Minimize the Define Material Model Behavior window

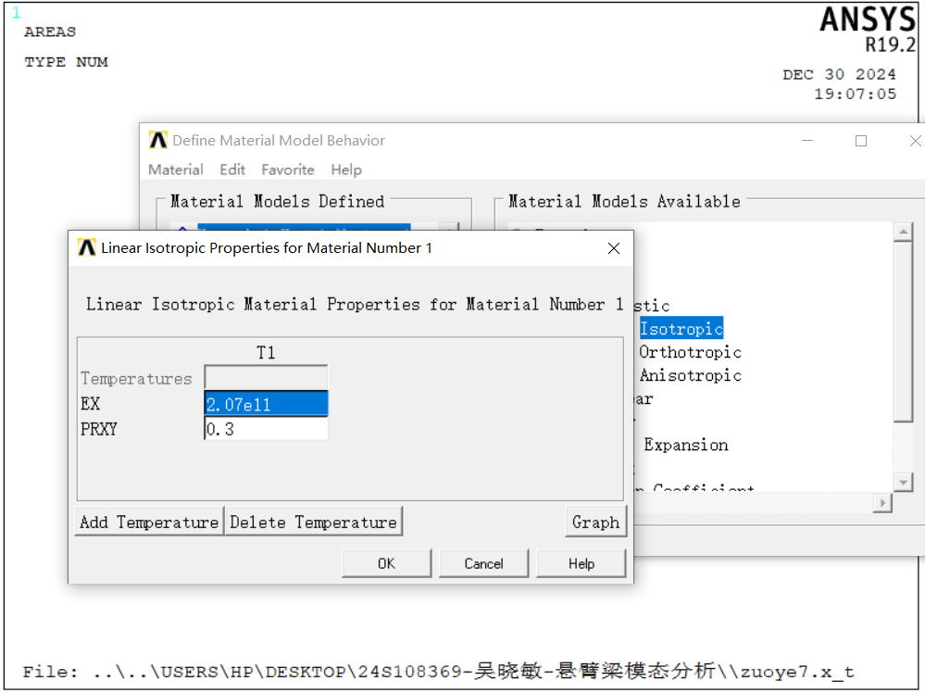807,141
